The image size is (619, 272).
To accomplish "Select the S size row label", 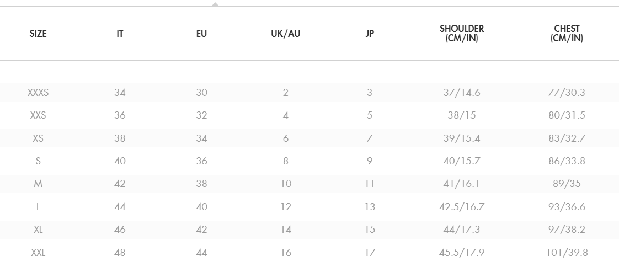I will [x=38, y=162].
